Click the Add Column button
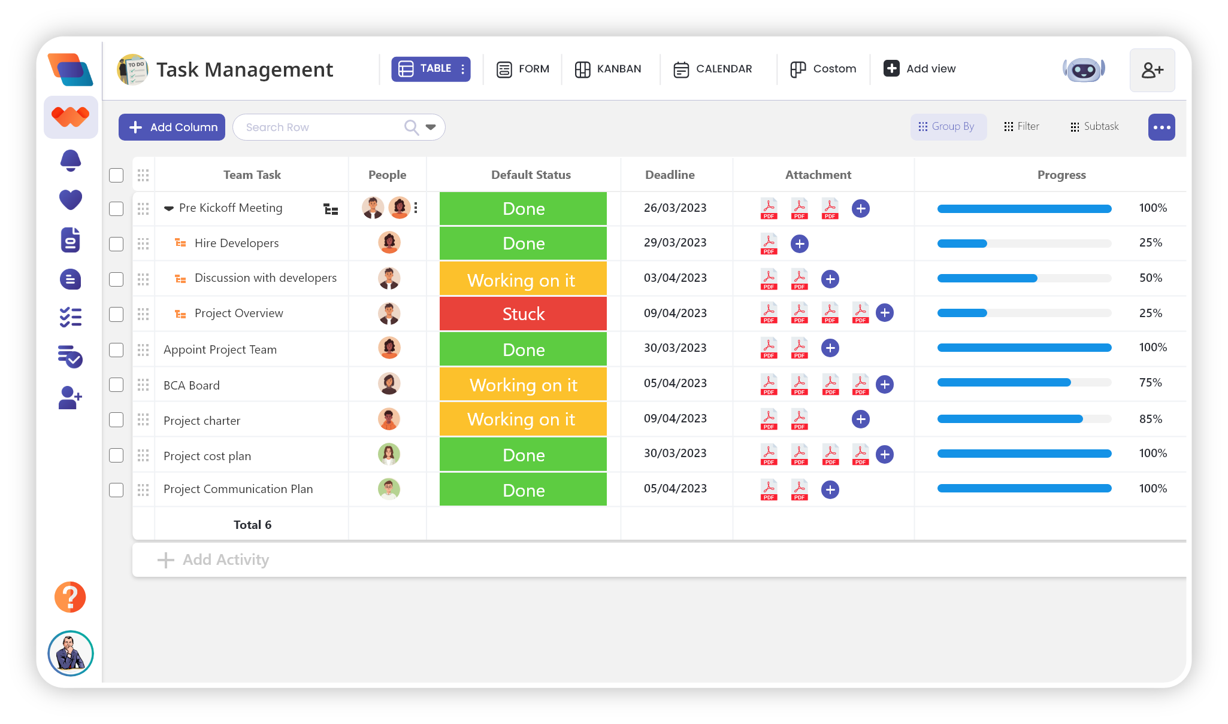The height and width of the screenshot is (724, 1228). [x=172, y=127]
